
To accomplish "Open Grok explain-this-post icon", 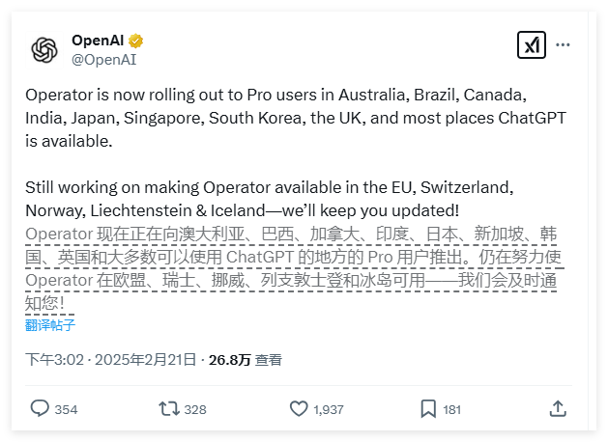I will coord(531,45).
